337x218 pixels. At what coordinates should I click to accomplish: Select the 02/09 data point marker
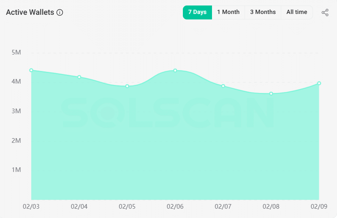[x=319, y=83]
